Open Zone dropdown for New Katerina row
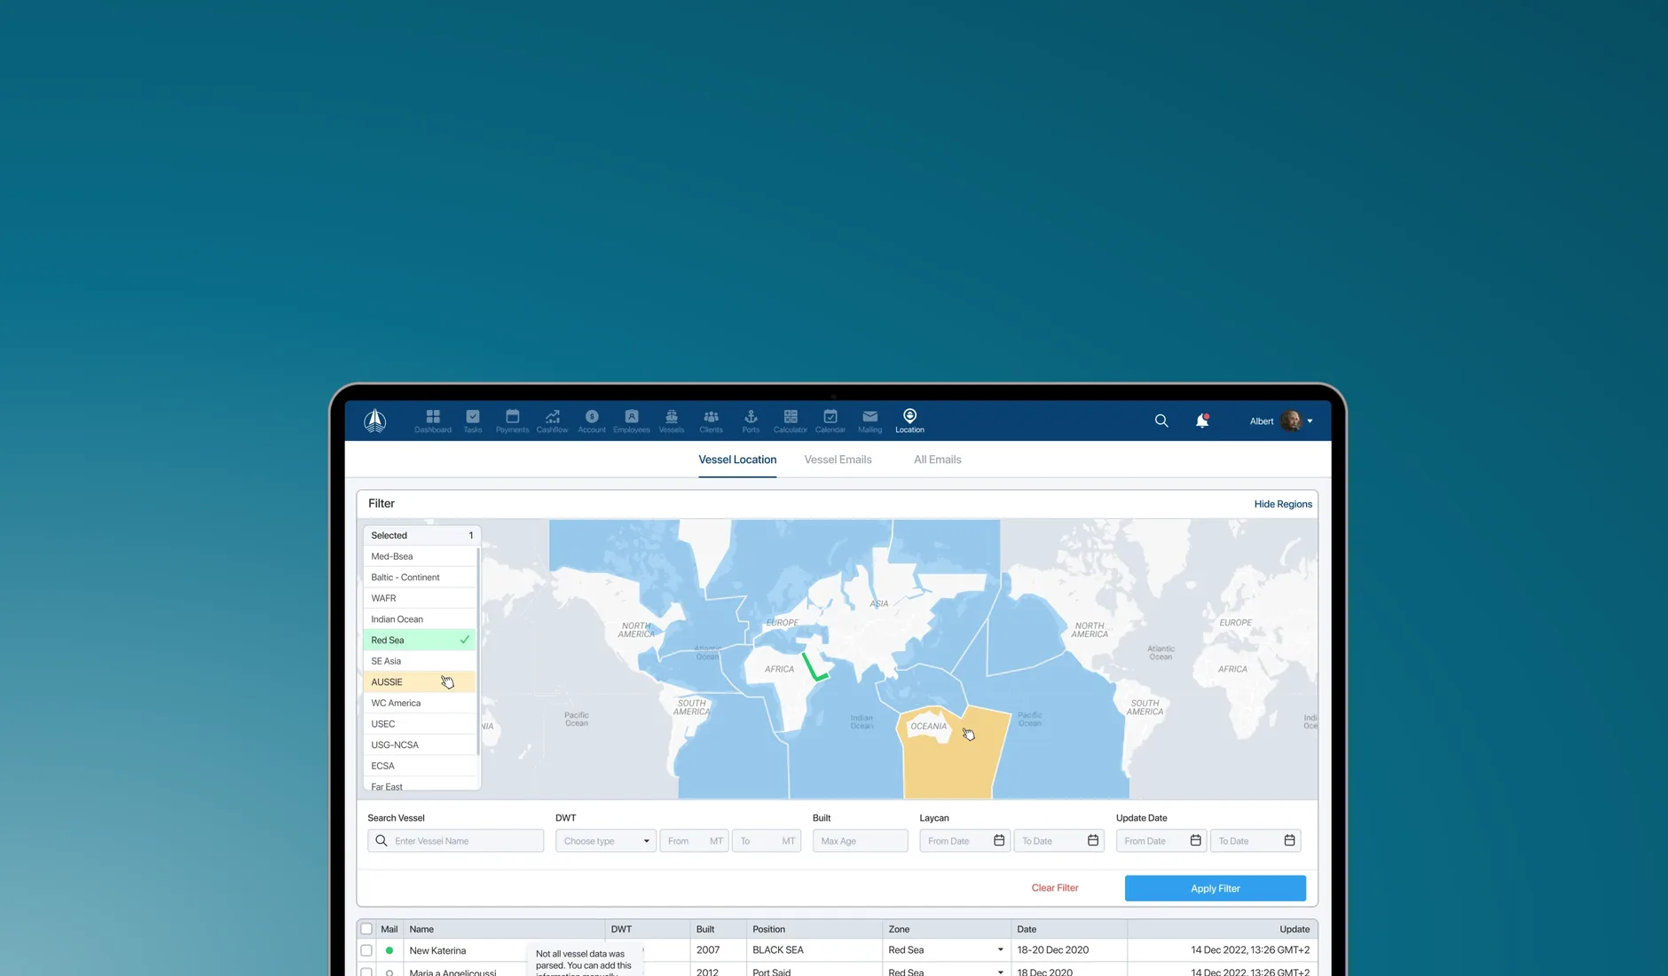 tap(1000, 950)
